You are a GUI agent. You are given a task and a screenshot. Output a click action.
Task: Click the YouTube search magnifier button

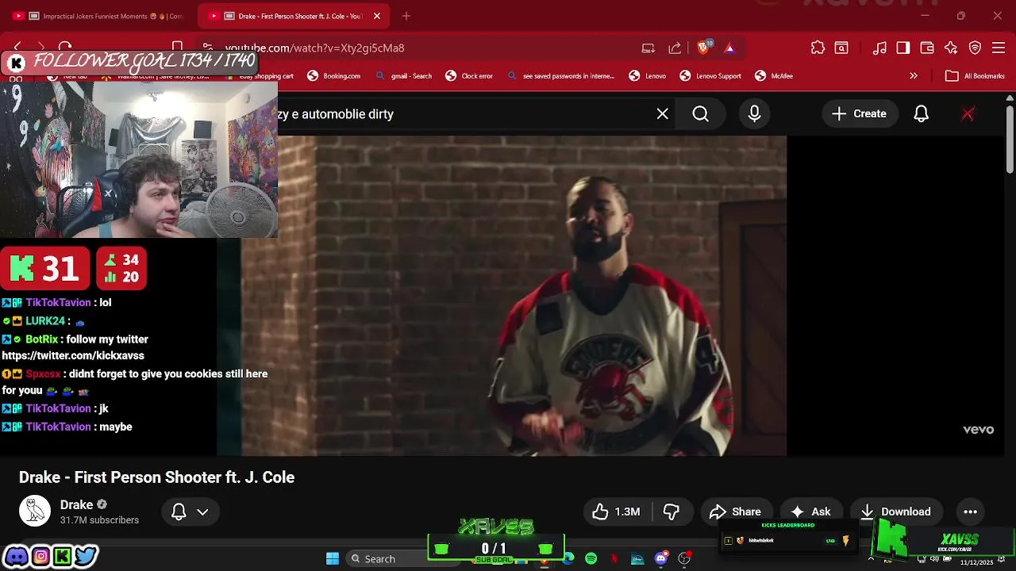pyautogui.click(x=700, y=114)
